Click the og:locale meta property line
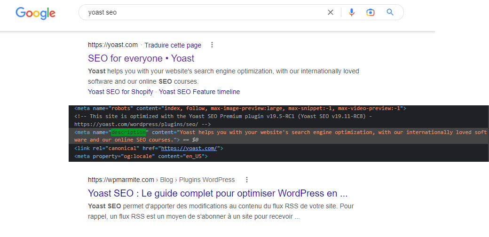The width and height of the screenshot is (489, 237). coord(141,156)
